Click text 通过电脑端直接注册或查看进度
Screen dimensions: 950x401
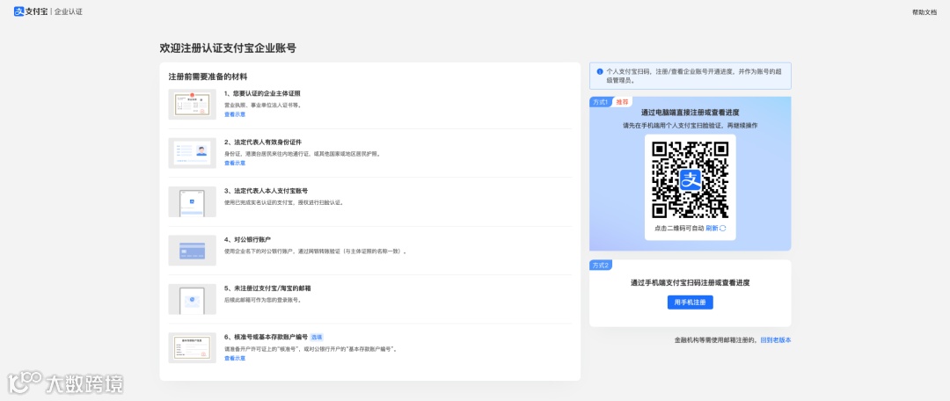pos(691,113)
